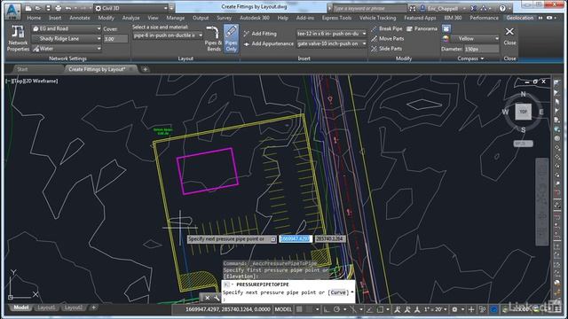Click ViewCube TOP face
Viewport: 568px width, 319px height.
tap(523, 112)
